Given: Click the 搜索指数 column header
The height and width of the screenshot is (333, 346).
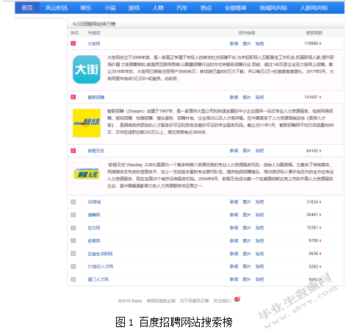Looking at the screenshot, I should tap(314, 33).
